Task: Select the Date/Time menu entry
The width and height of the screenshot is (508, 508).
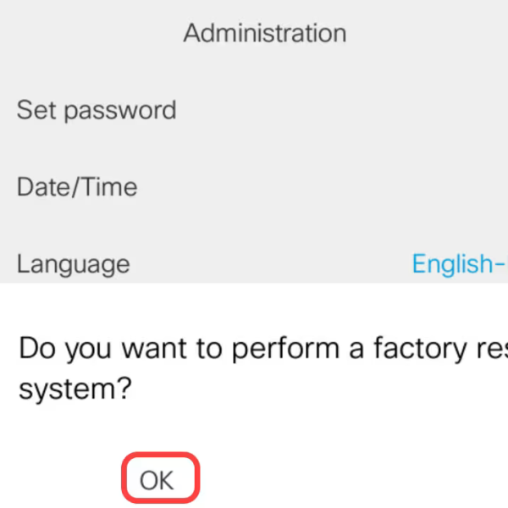Action: pos(78,187)
